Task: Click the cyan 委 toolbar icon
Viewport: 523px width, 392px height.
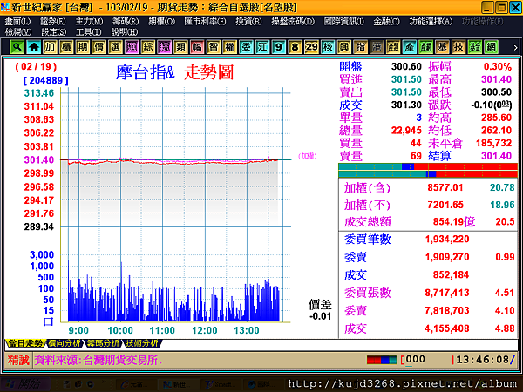Action: [246, 47]
